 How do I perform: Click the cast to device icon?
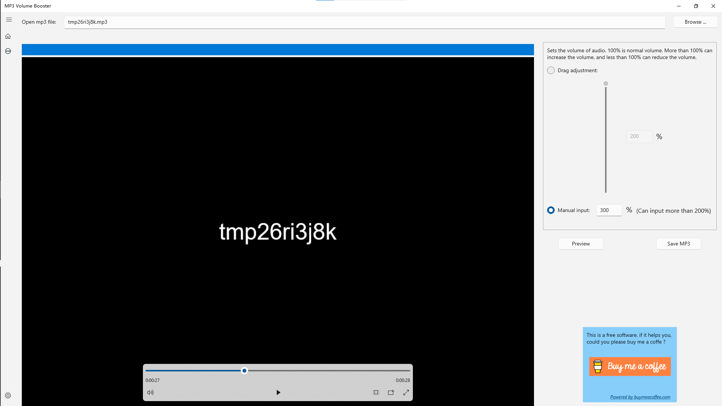point(391,392)
